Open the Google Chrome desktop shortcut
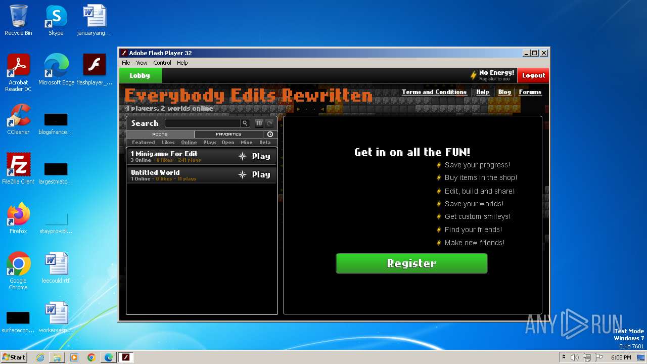 (18, 270)
